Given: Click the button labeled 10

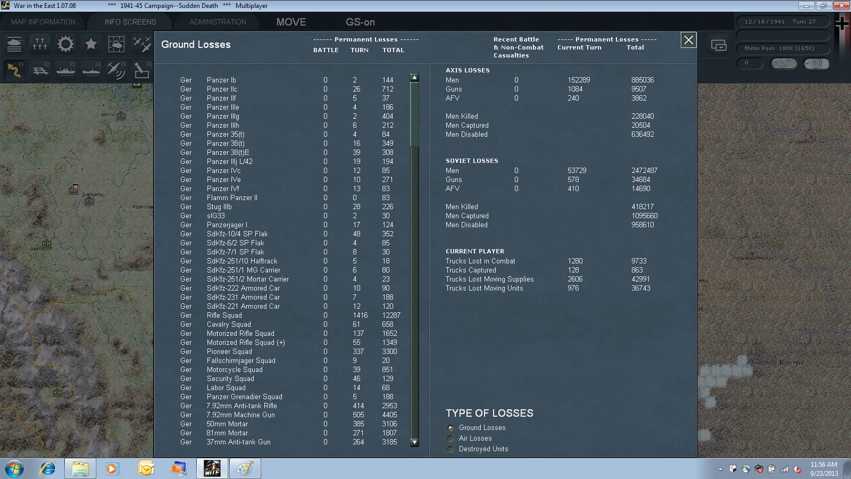Looking at the screenshot, I should pos(816,63).
